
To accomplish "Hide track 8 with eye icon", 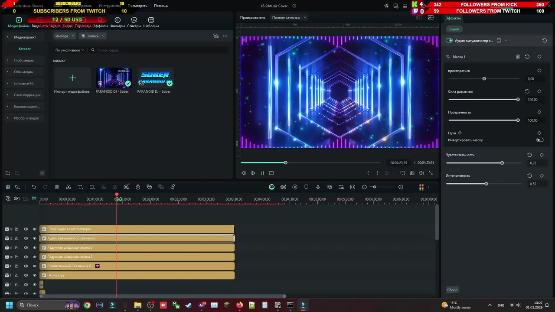I will click(x=35, y=275).
